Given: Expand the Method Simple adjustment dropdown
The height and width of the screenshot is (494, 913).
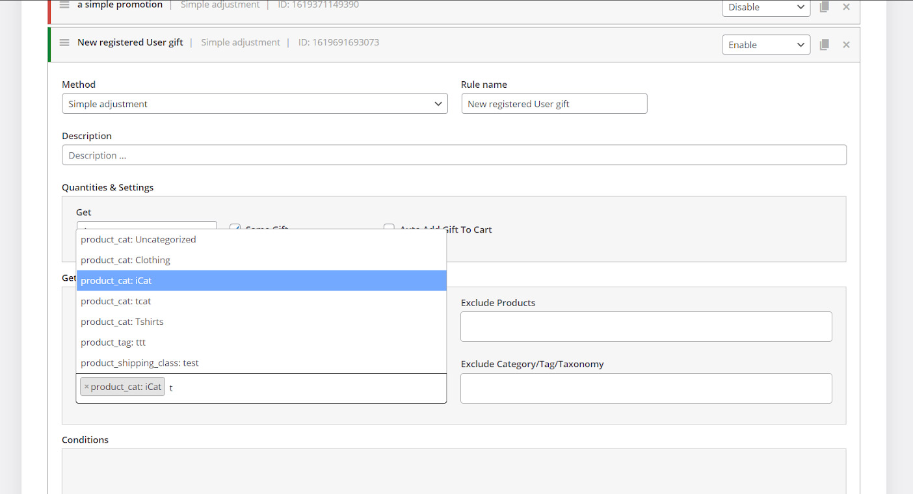Looking at the screenshot, I should (254, 104).
